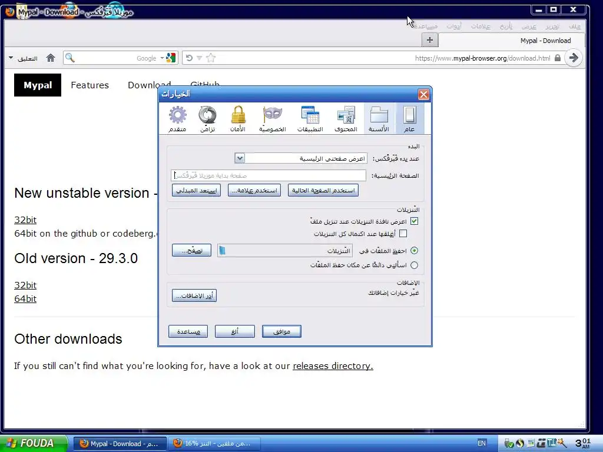Click the OK (موافق) button
The width and height of the screenshot is (603, 452).
click(281, 331)
